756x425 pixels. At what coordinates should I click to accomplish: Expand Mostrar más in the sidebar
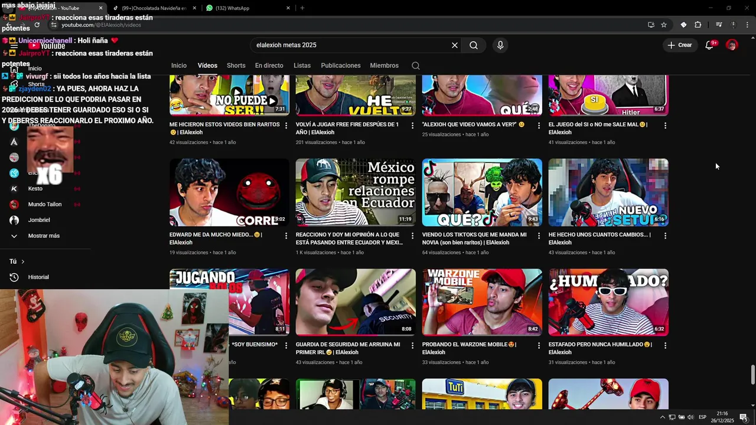point(45,236)
